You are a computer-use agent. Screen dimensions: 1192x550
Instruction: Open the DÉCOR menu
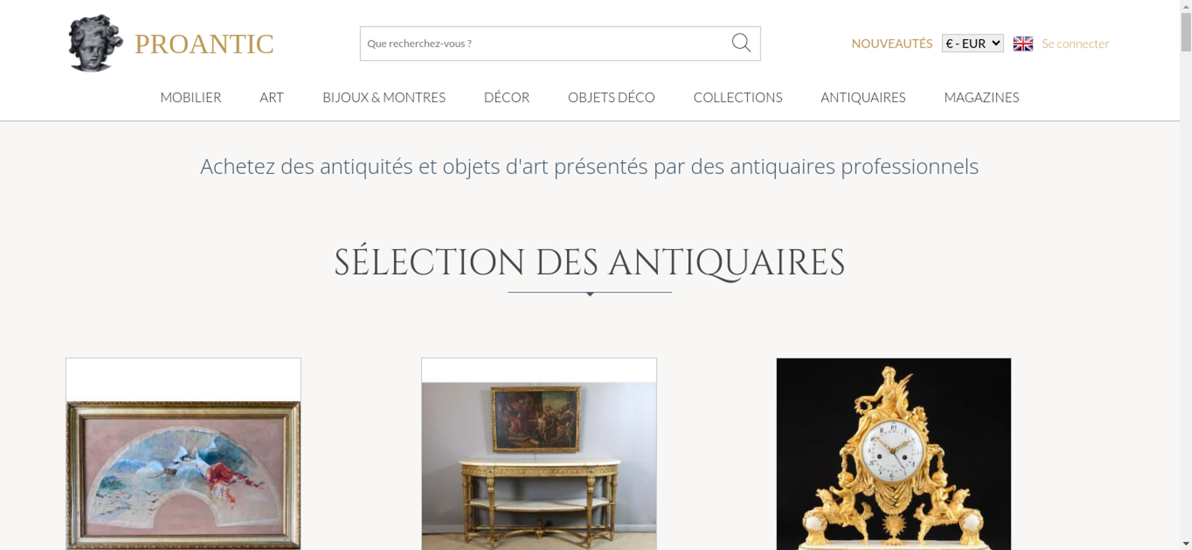[x=507, y=97]
